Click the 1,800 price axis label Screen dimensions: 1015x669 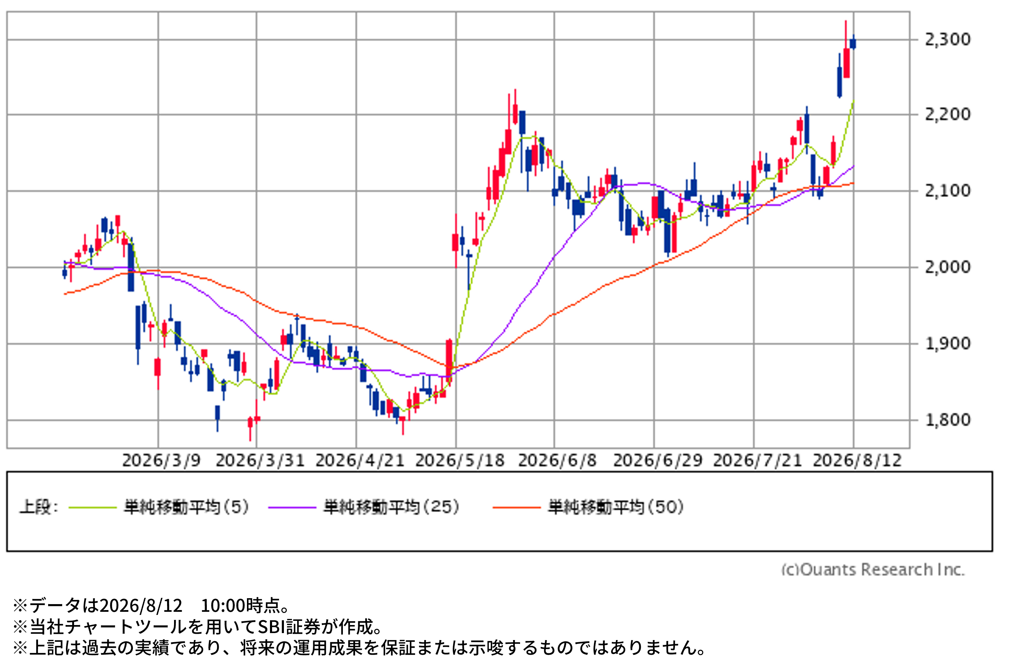948,420
